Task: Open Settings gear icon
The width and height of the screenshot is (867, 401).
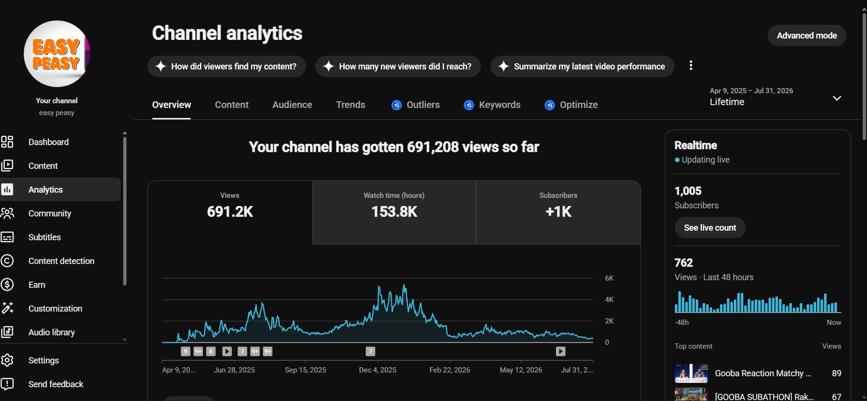Action: tap(7, 360)
